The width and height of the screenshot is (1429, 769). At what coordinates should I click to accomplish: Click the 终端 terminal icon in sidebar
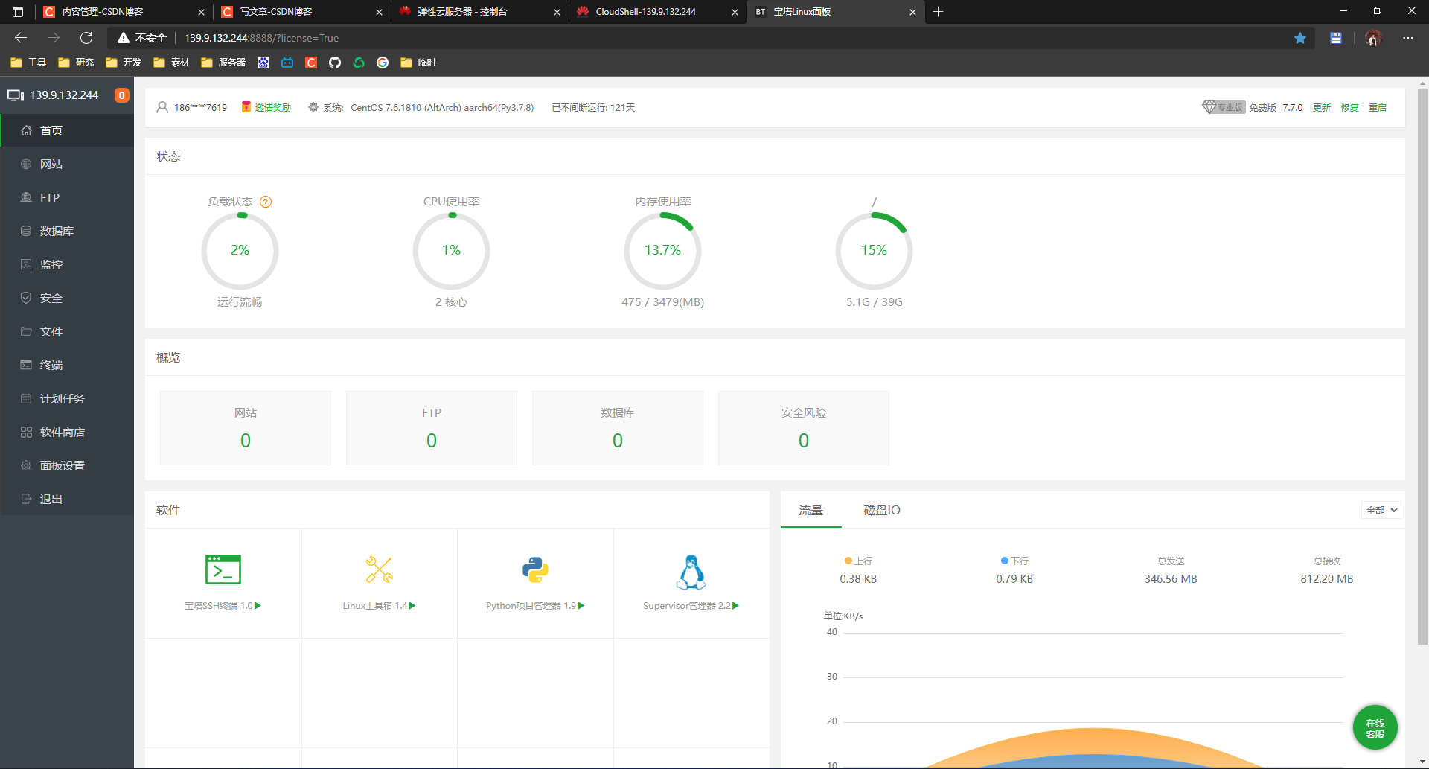coord(26,365)
